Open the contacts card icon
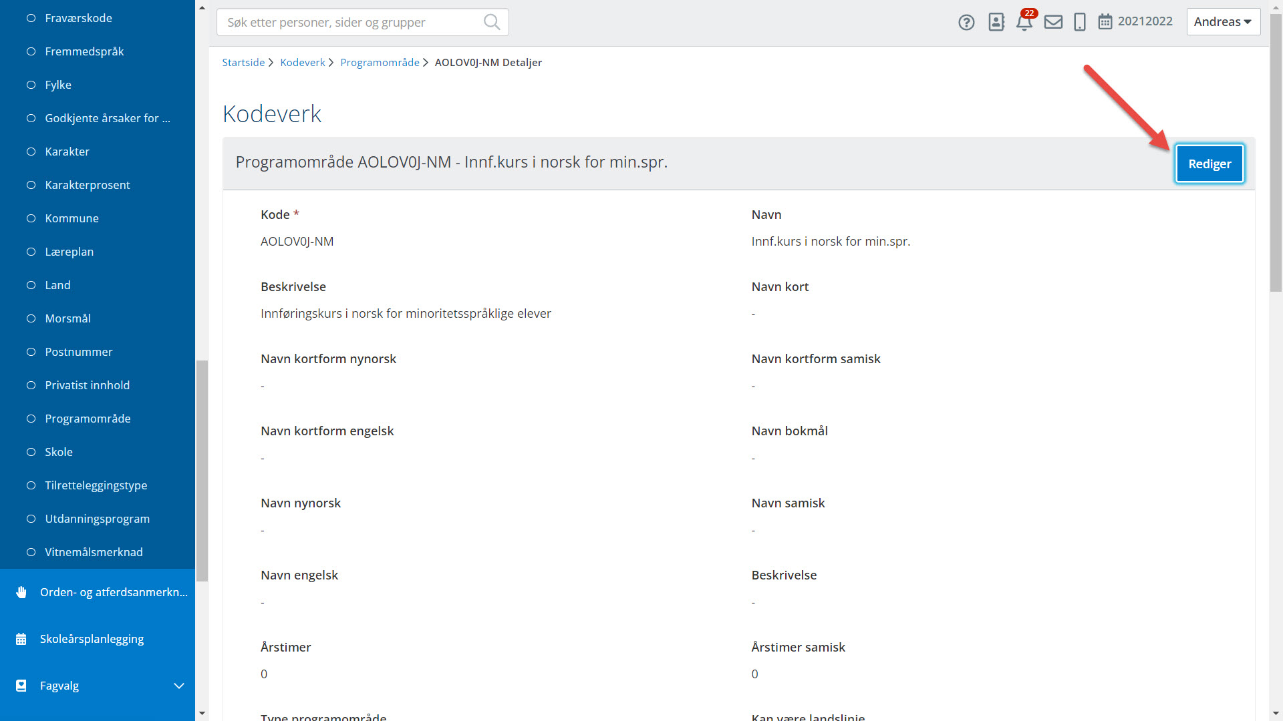 (996, 22)
